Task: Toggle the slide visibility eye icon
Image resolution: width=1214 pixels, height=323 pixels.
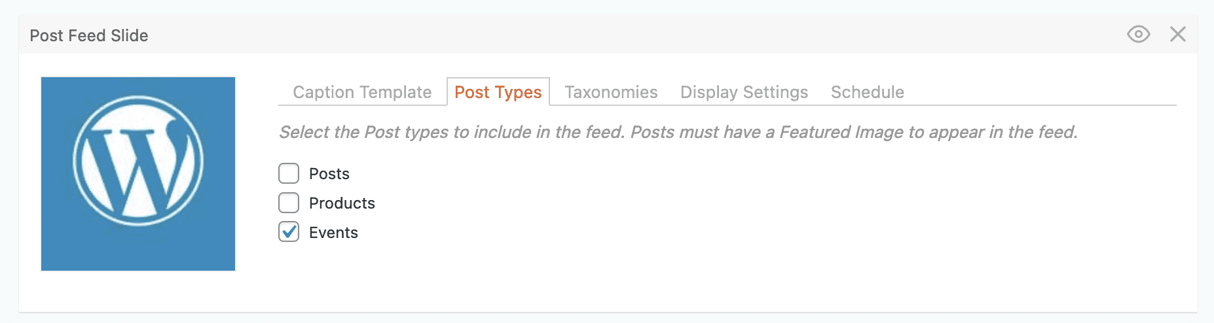Action: pyautogui.click(x=1138, y=35)
